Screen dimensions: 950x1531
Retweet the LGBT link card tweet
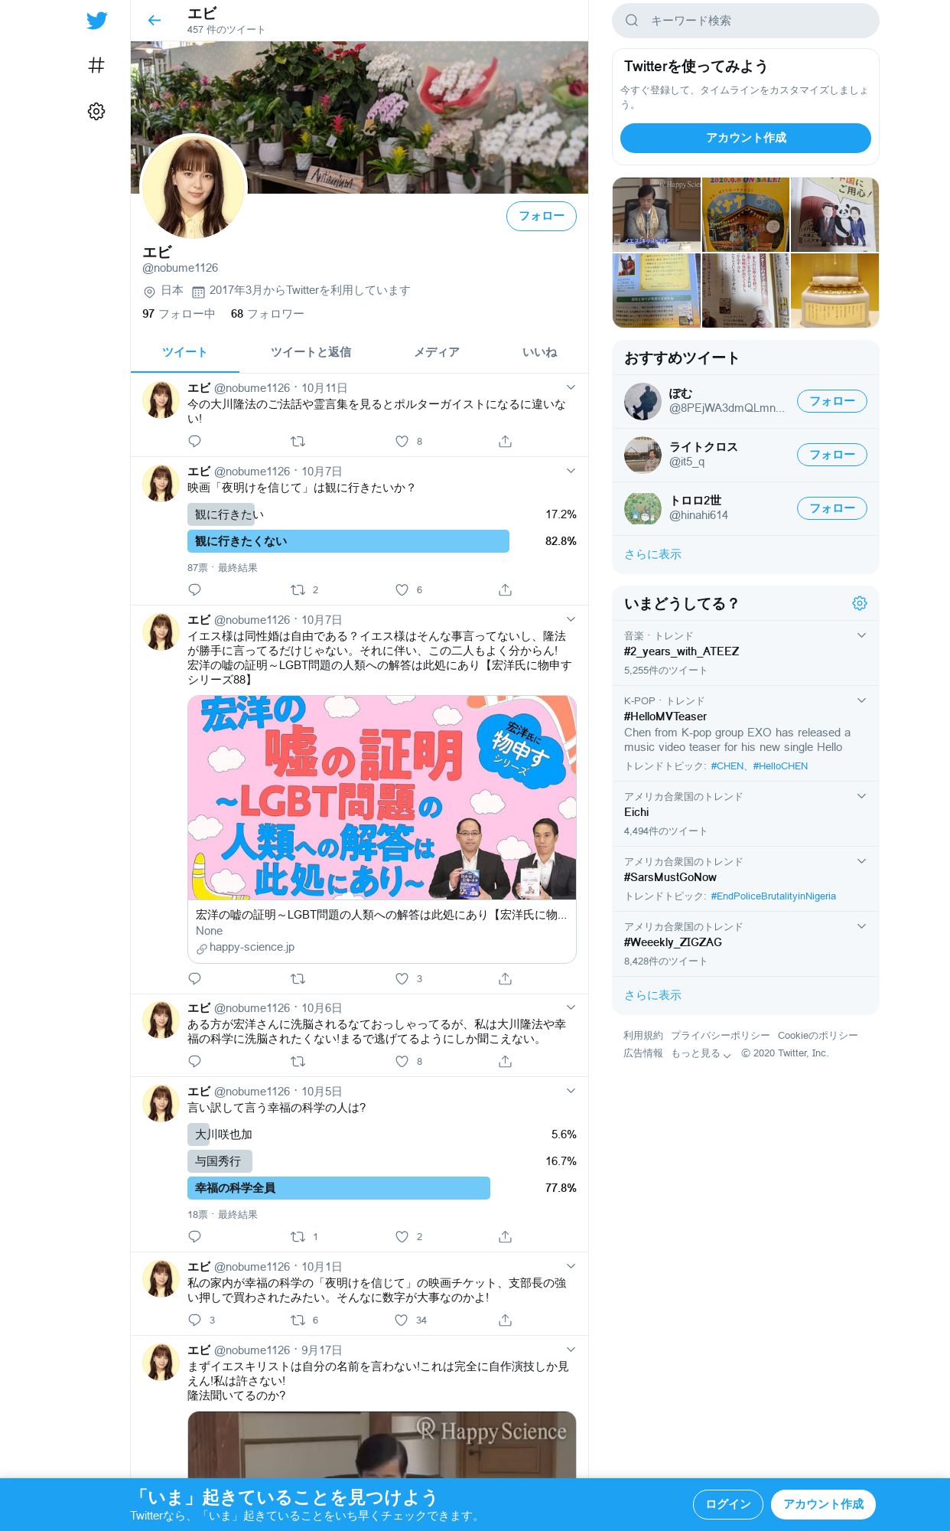coord(298,979)
